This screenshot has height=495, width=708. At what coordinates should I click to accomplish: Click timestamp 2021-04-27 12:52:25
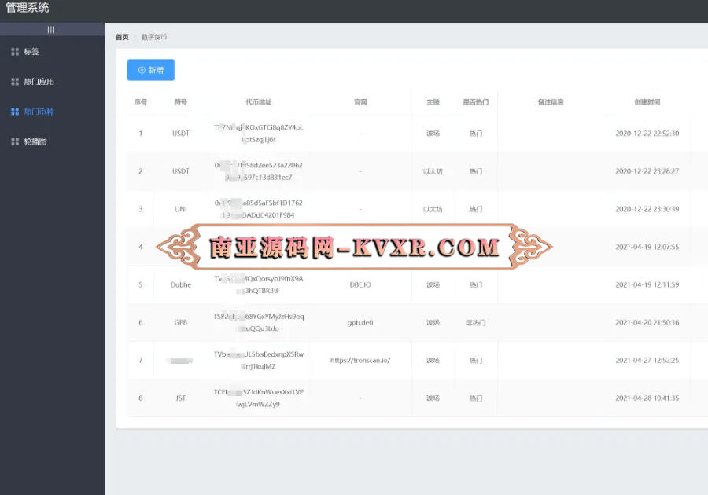647,360
